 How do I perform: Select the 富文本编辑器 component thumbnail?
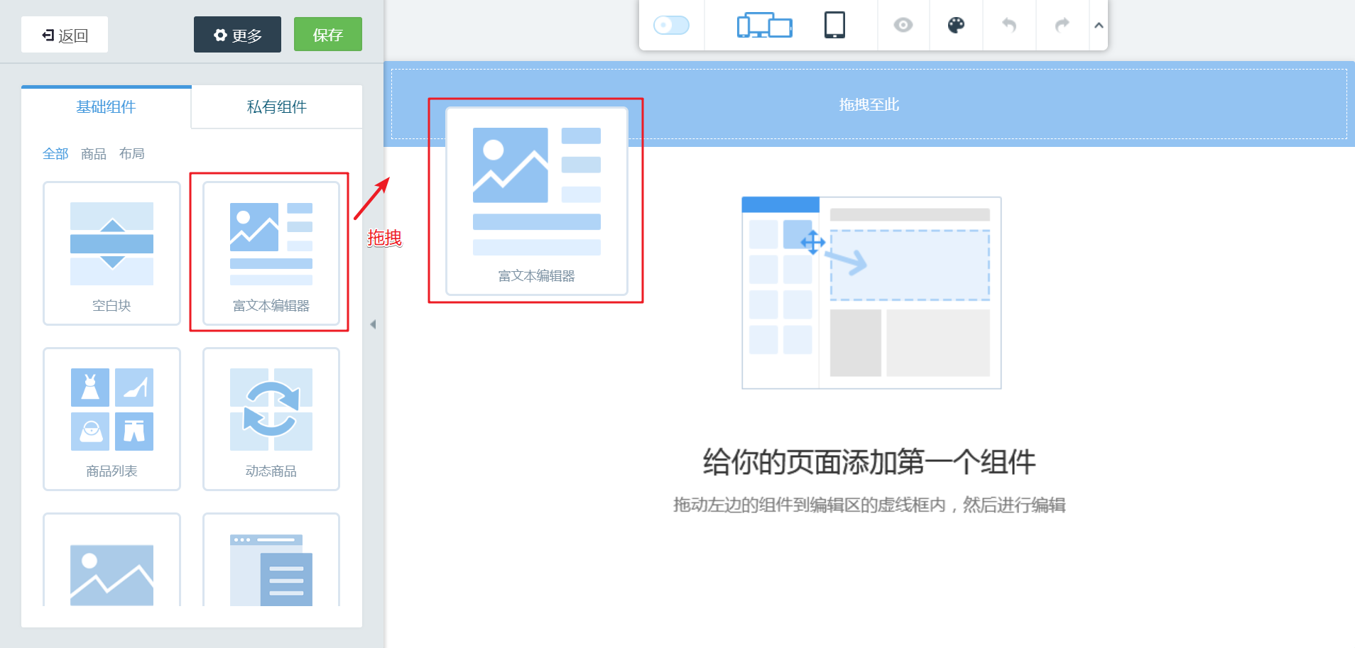click(x=271, y=253)
